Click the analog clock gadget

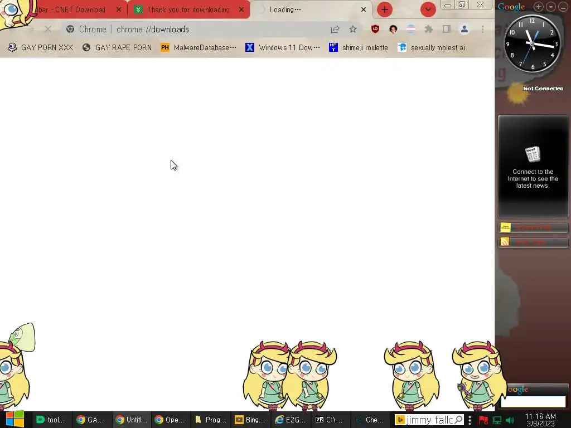(532, 43)
